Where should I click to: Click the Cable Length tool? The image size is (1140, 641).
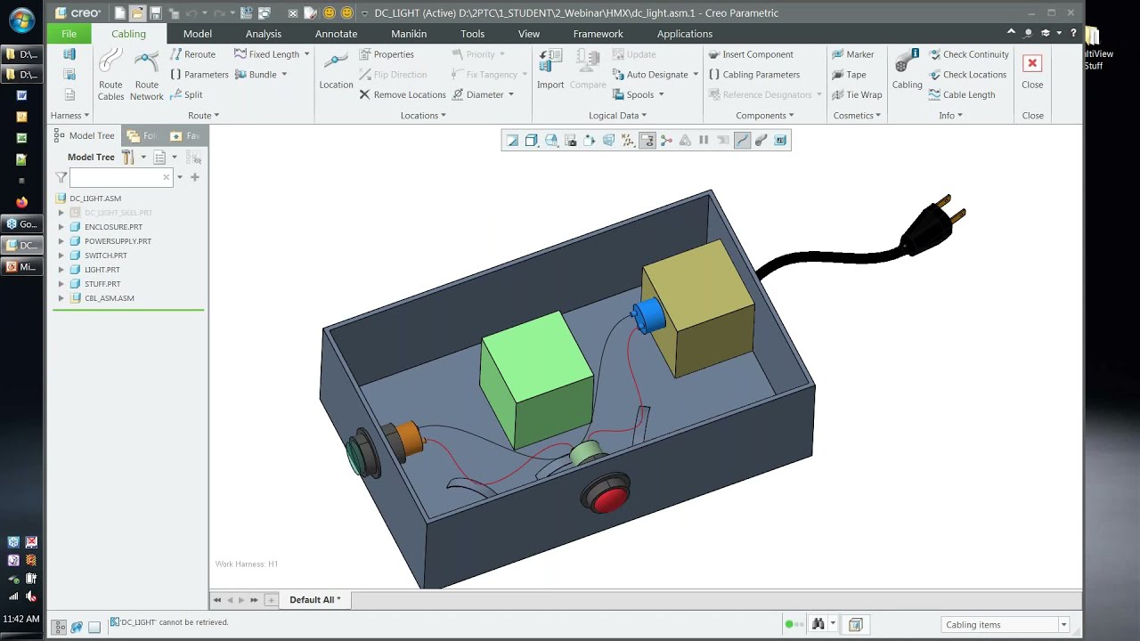pos(962,94)
